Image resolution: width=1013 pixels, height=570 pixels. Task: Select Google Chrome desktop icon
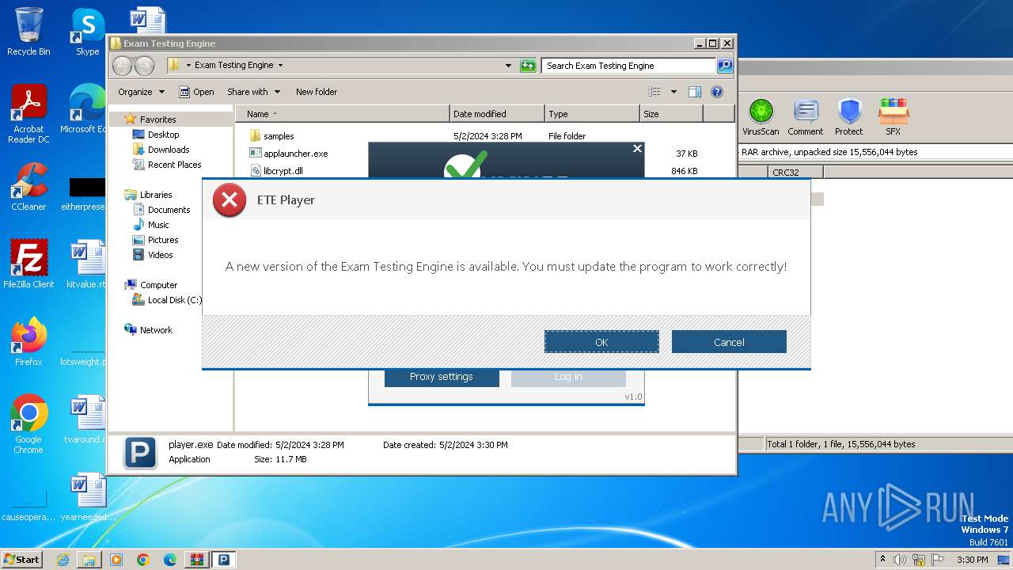click(28, 424)
